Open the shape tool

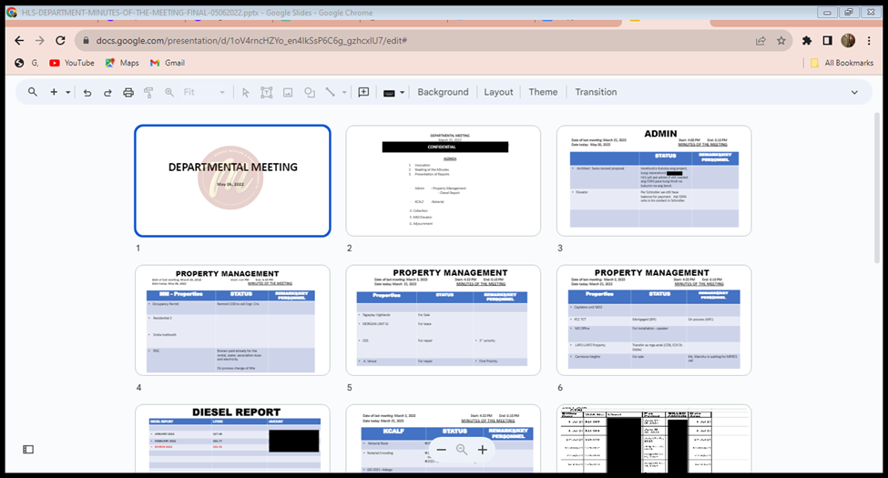(310, 92)
